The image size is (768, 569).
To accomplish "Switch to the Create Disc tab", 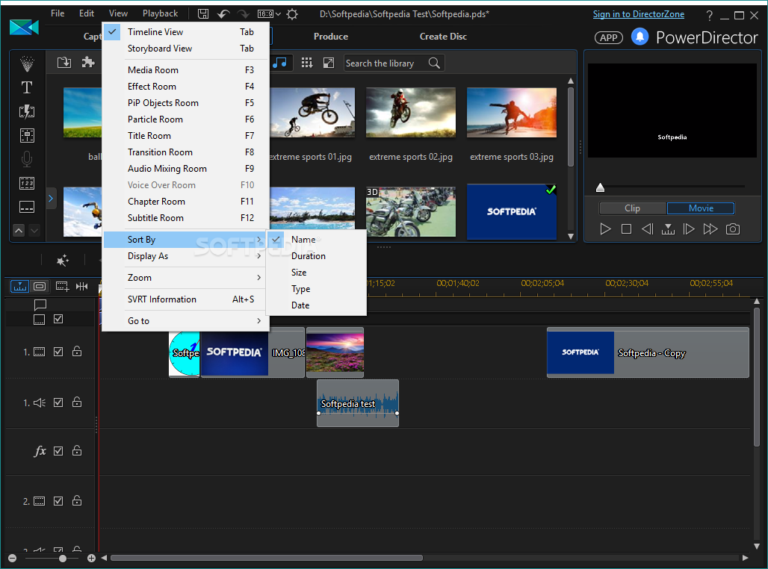I will pyautogui.click(x=443, y=37).
